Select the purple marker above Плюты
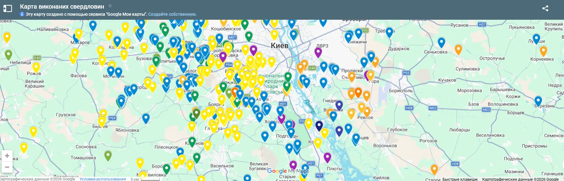 (327, 158)
